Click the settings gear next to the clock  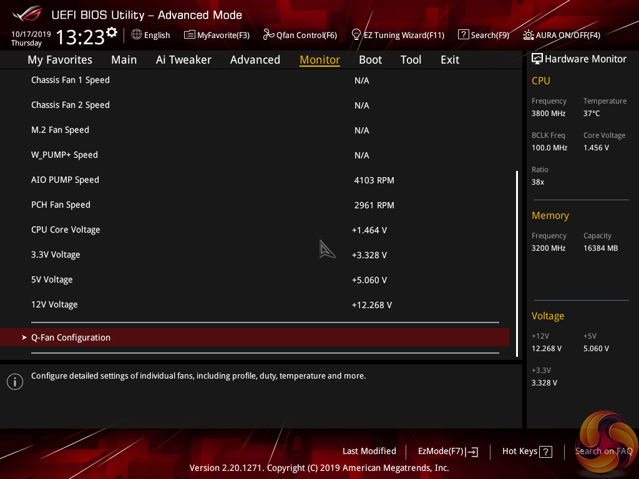(112, 32)
